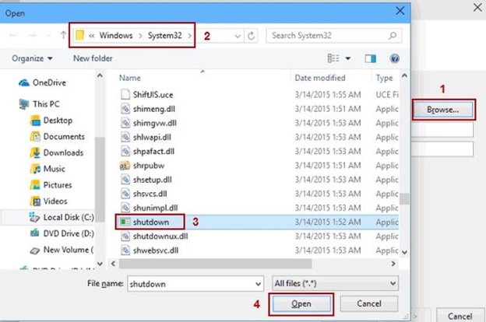486x322 pixels.
Task: Click the help question mark icon
Action: (395, 58)
